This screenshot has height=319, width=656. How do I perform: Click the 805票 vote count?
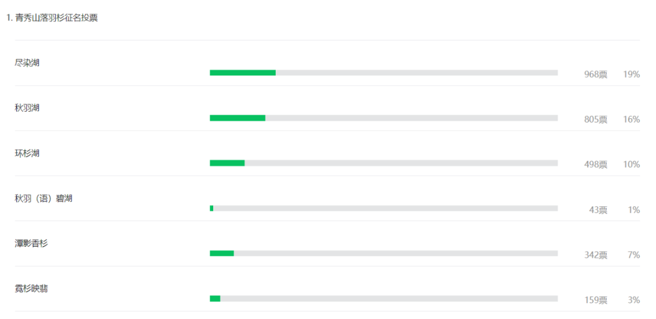coord(596,120)
